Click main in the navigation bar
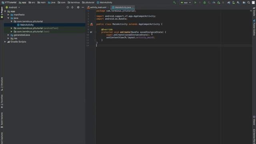 [42, 2]
